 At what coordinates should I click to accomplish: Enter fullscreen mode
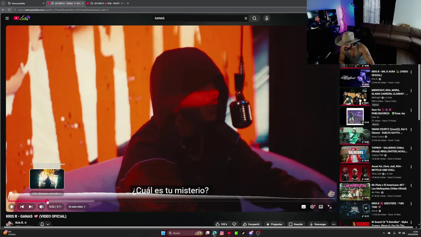[x=330, y=207]
